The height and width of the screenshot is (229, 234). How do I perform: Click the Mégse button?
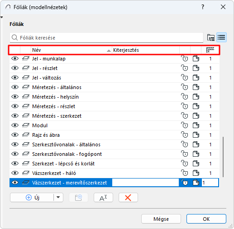[x=161, y=219]
